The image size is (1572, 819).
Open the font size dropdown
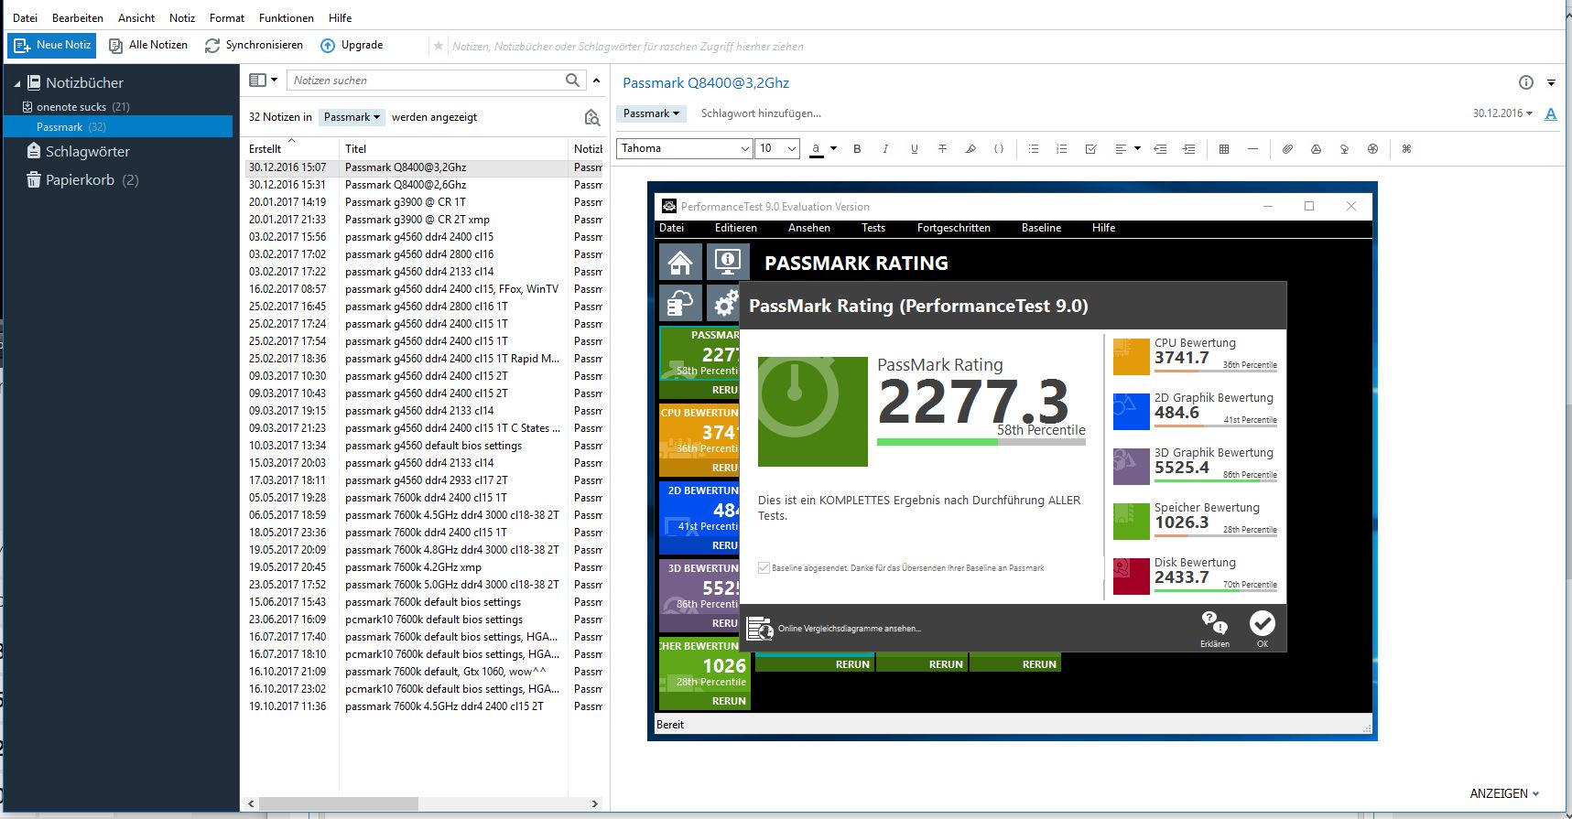click(777, 148)
